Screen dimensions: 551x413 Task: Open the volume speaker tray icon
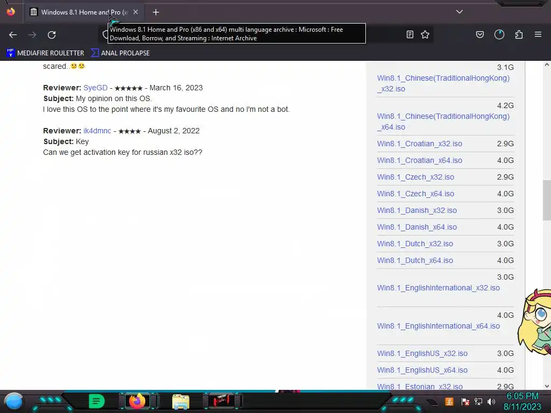pyautogui.click(x=491, y=402)
